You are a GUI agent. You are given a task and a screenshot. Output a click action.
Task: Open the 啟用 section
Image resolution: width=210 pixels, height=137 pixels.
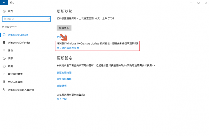point(10,66)
